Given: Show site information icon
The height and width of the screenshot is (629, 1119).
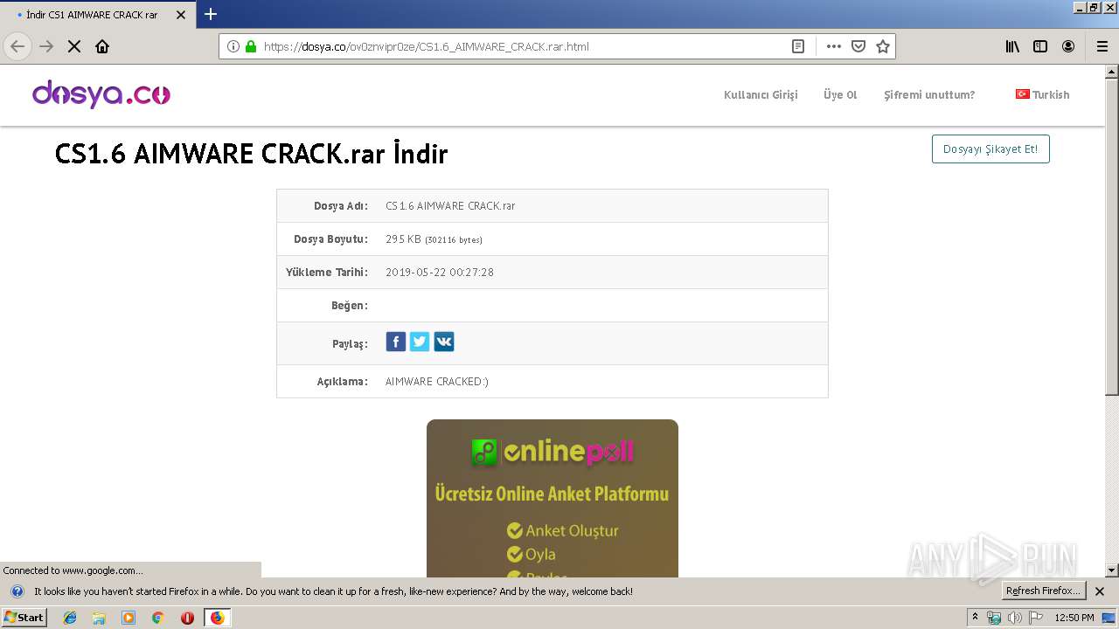Looking at the screenshot, I should [233, 46].
